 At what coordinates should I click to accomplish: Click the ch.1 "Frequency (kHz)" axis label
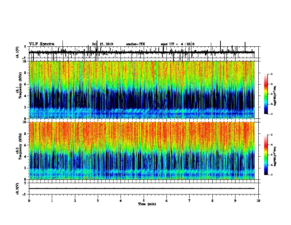click(x=20, y=86)
